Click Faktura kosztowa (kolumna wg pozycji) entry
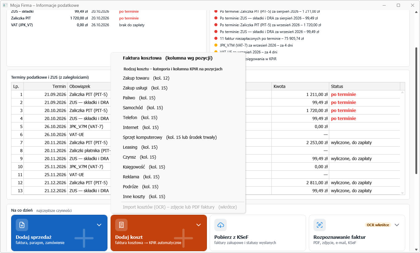This screenshot has width=420, height=253. 178,58
